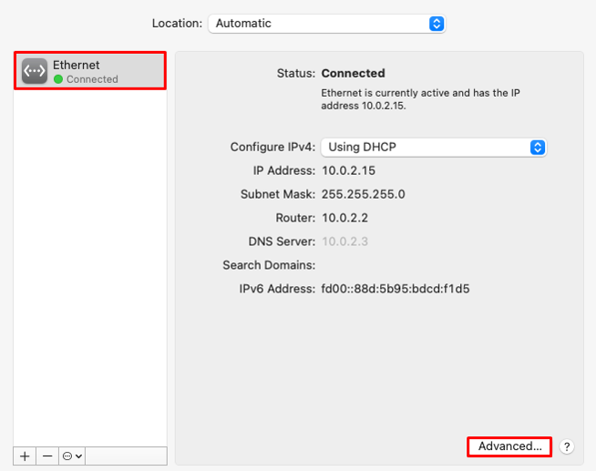Select the IP Address value 10.0.2.15
596x471 pixels.
click(348, 170)
